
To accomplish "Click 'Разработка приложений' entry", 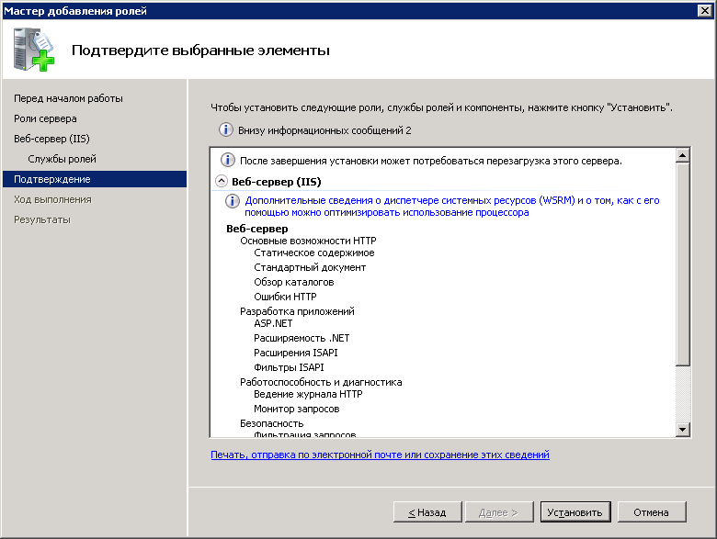I will coord(297,311).
